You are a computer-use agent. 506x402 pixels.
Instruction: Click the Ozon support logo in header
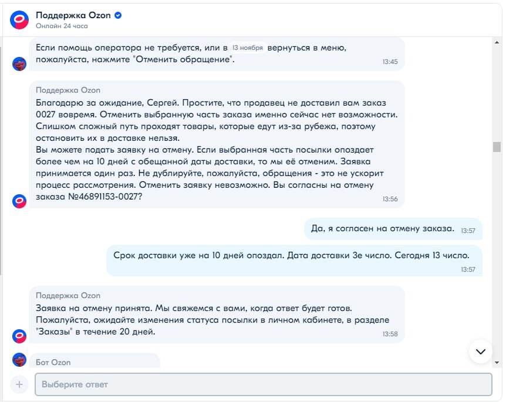(19, 20)
